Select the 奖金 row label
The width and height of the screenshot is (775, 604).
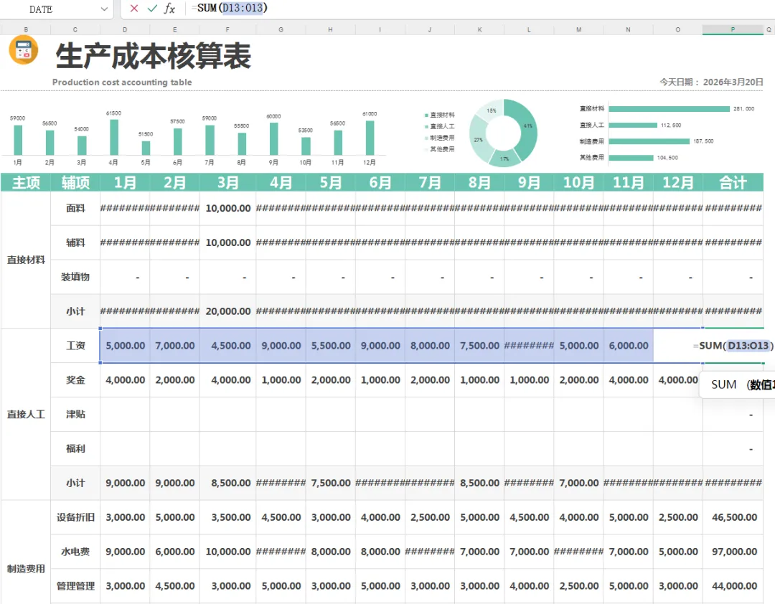coord(75,379)
